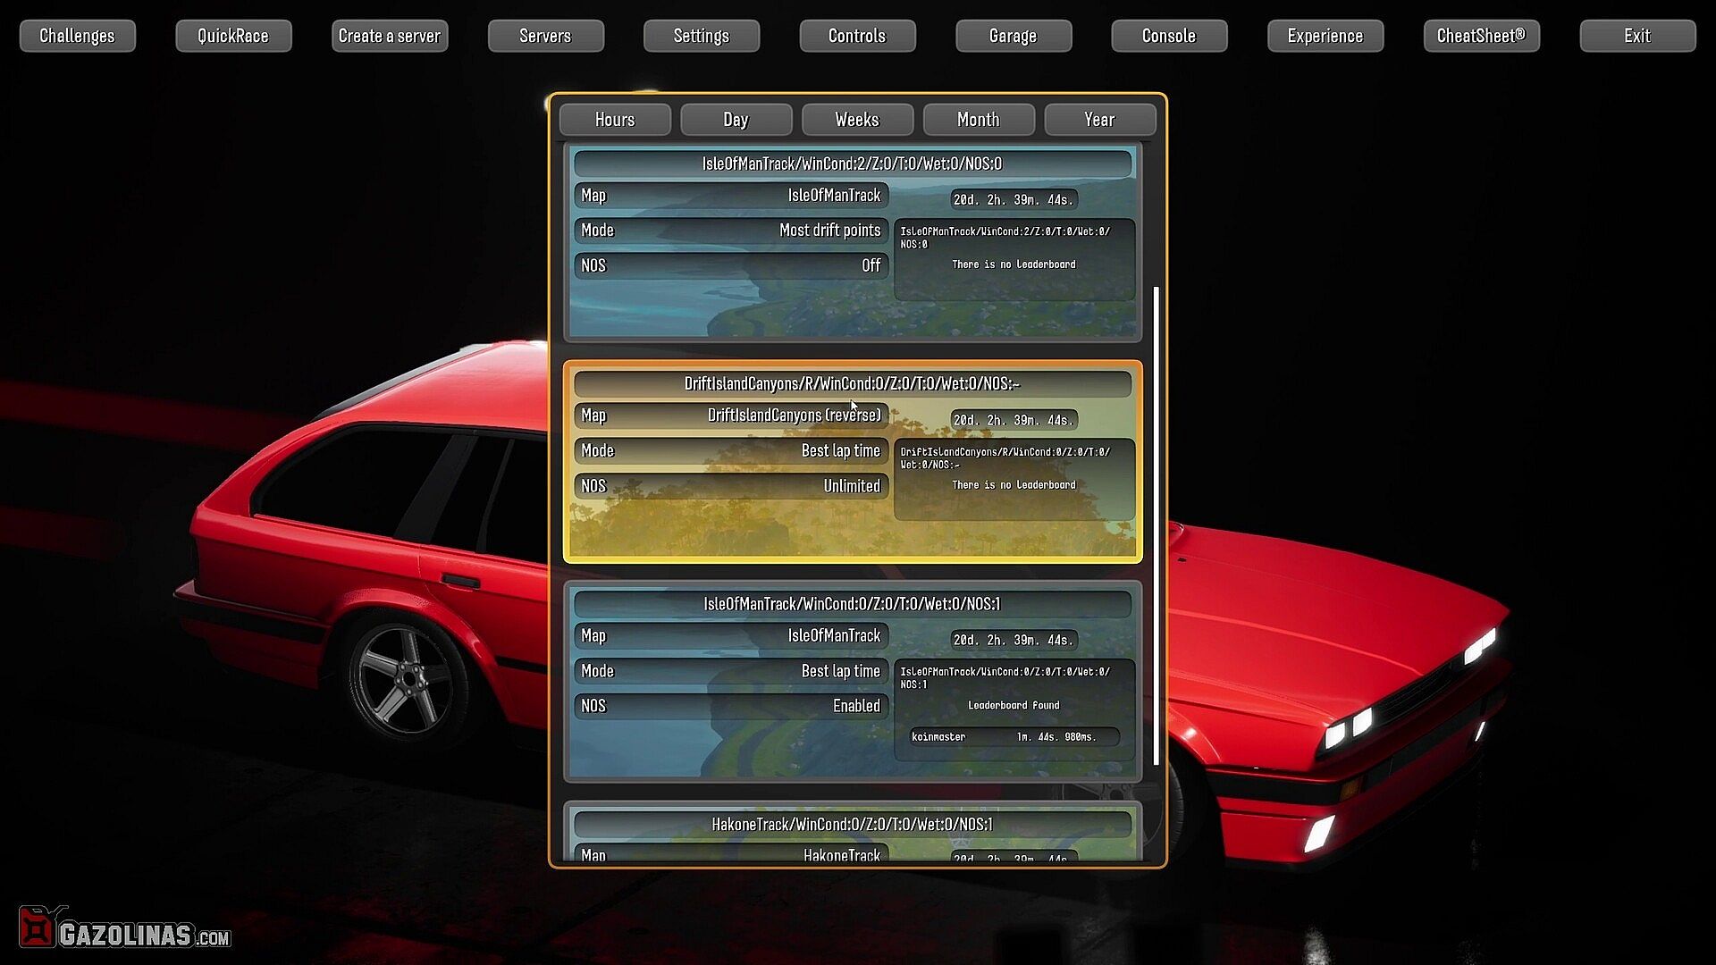Click koinmaster leaderboard entry

pyautogui.click(x=1014, y=737)
